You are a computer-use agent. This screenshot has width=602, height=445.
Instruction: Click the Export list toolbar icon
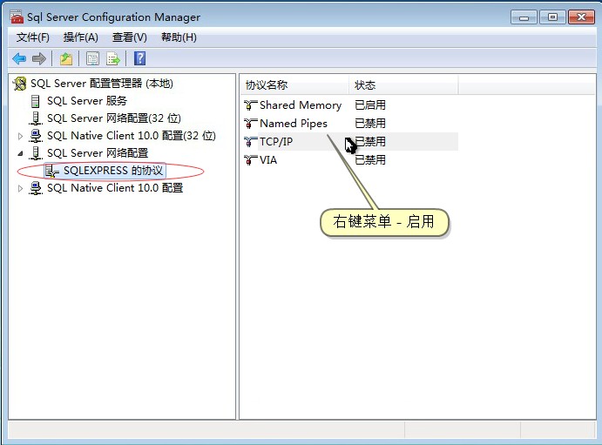click(x=113, y=58)
